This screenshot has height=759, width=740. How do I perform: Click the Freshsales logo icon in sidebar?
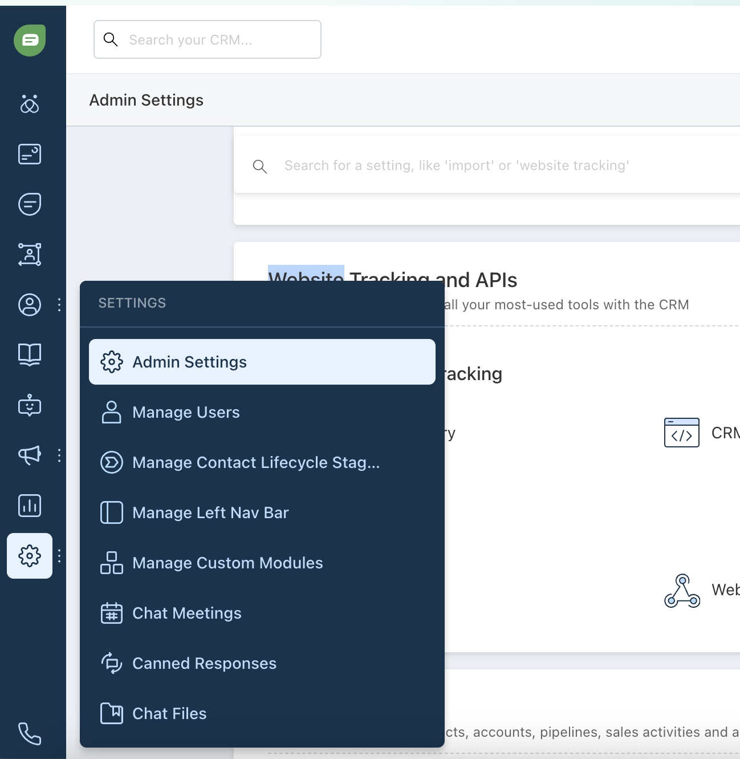(30, 41)
